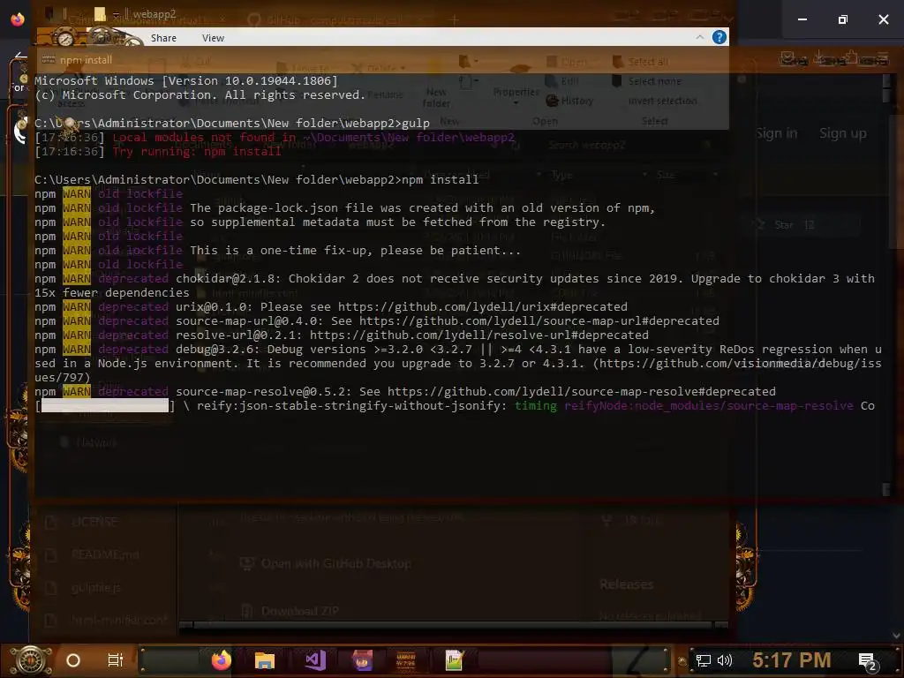The image size is (904, 678).
Task: Open the cat-face app on the taskbar
Action: [x=362, y=660]
